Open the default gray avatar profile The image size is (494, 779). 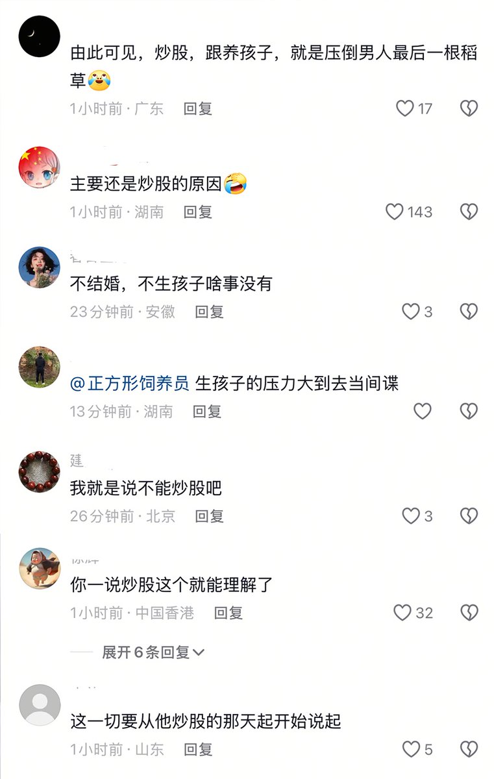(40, 705)
